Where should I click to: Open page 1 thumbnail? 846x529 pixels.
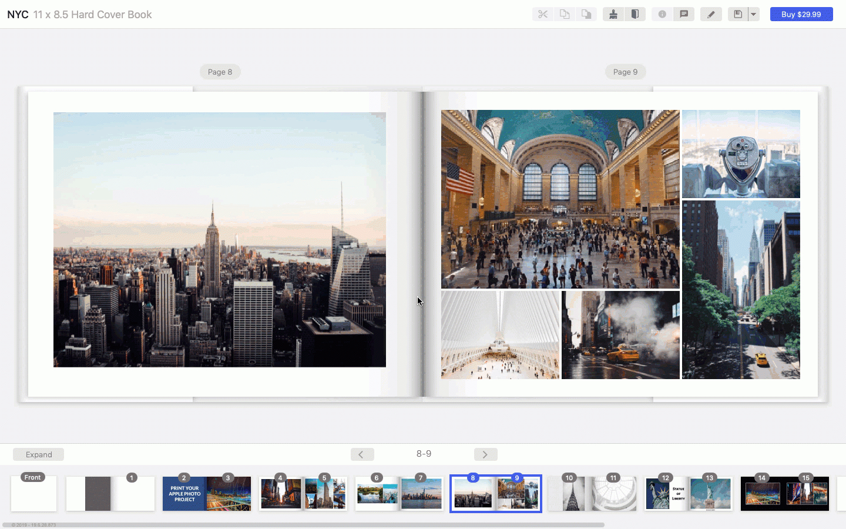(133, 493)
